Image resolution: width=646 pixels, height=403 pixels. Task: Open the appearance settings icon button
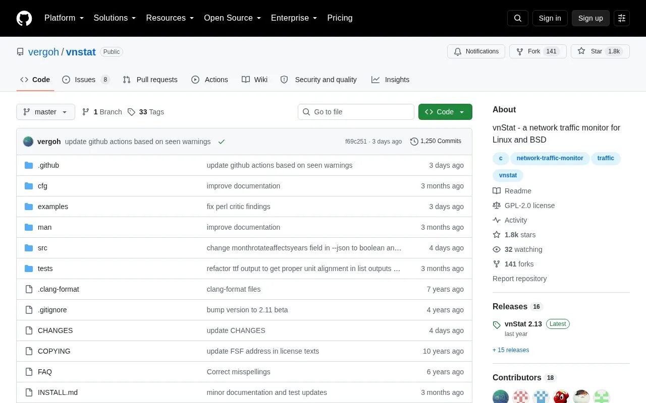(622, 18)
